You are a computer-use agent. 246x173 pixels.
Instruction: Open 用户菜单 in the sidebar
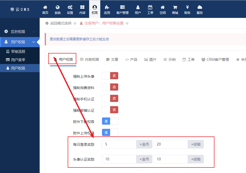tap(18, 60)
